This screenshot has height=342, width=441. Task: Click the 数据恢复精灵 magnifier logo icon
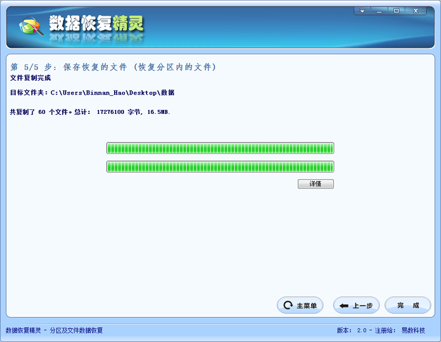click(x=31, y=26)
